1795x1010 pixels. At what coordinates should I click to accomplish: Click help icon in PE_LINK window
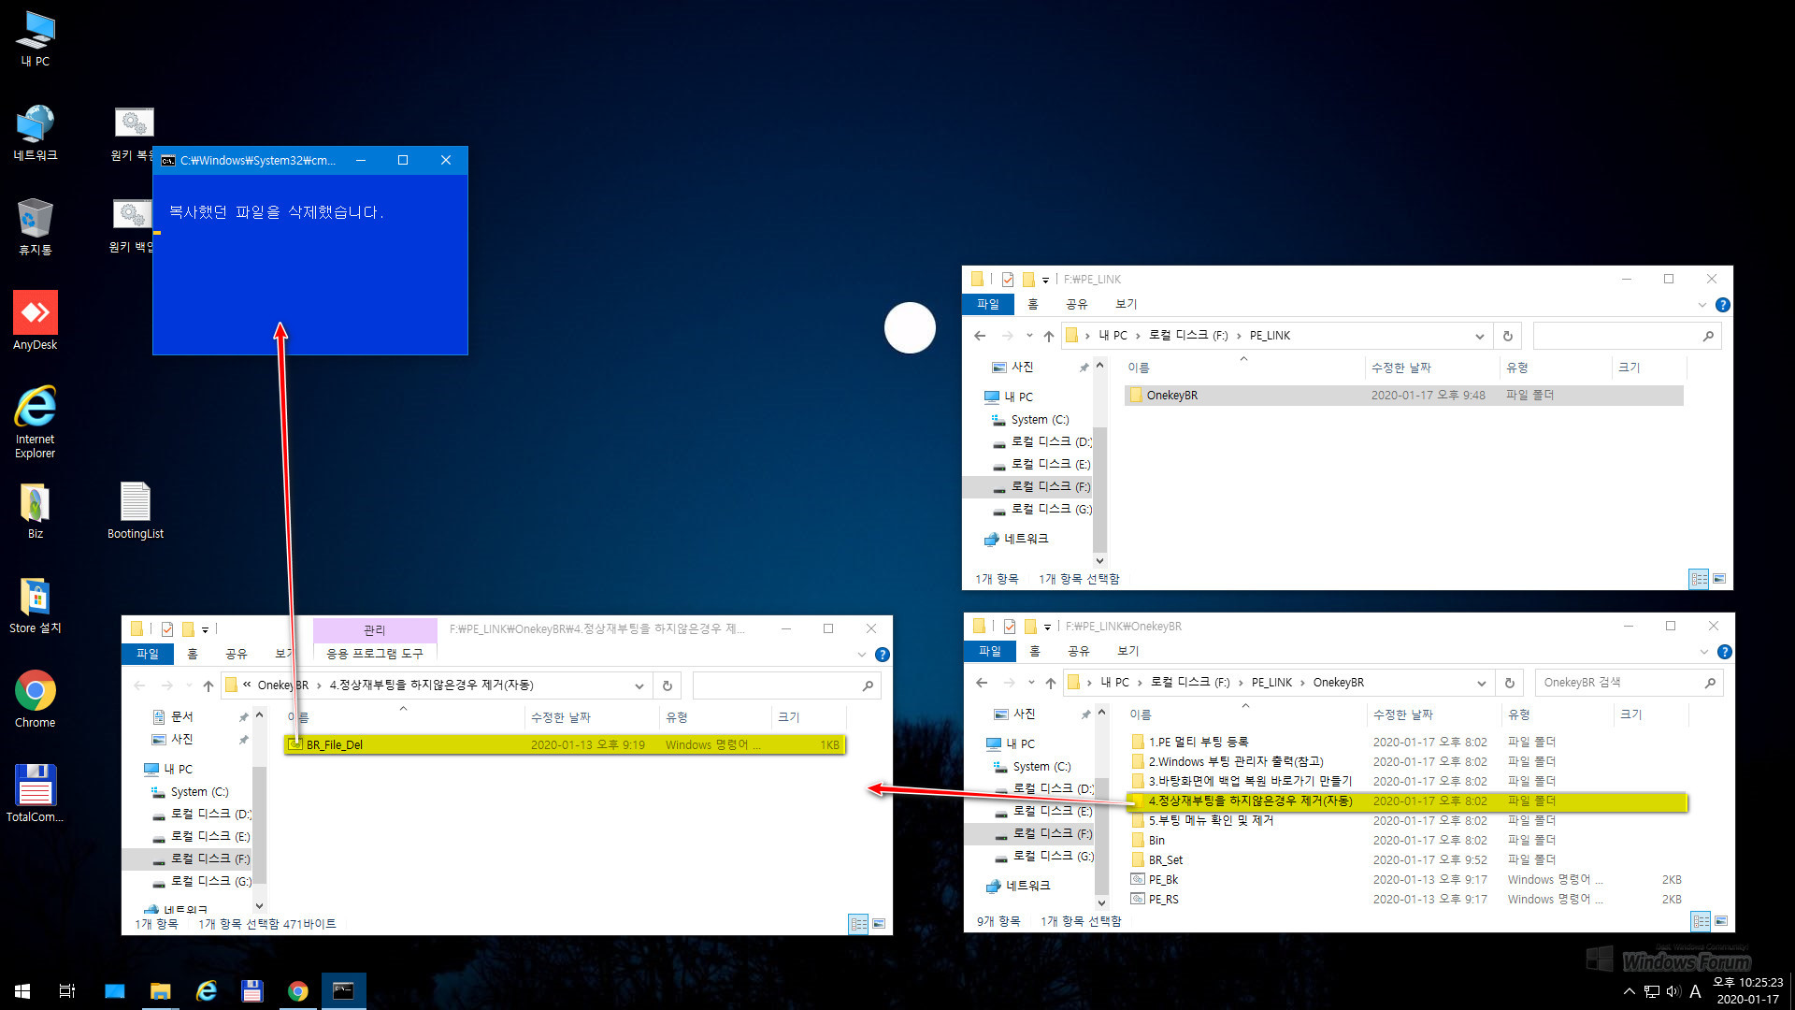(x=1723, y=305)
